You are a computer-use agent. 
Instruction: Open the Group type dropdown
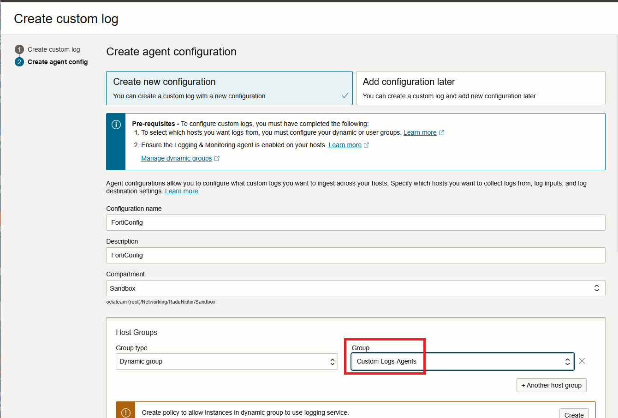(x=226, y=362)
